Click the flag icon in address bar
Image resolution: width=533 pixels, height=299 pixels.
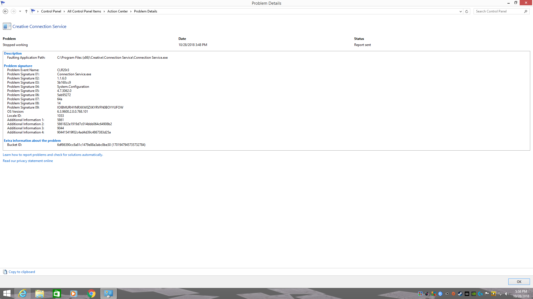(x=33, y=11)
